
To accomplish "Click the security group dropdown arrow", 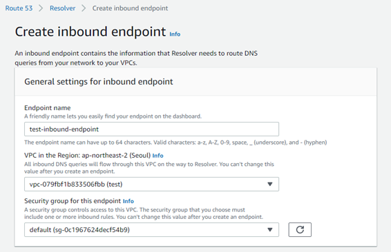I will click(270, 230).
